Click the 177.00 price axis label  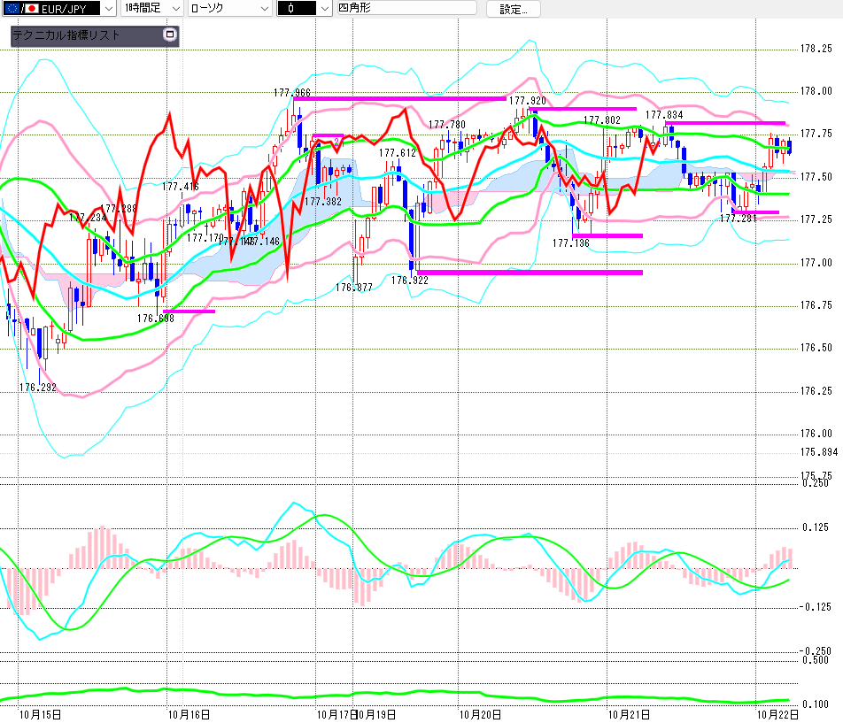tap(816, 263)
